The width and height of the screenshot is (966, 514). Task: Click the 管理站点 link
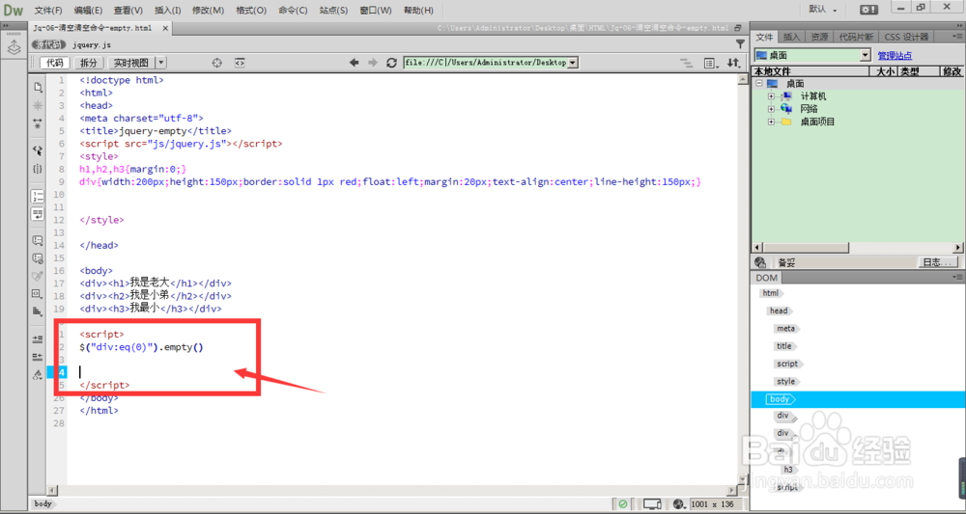tap(895, 56)
